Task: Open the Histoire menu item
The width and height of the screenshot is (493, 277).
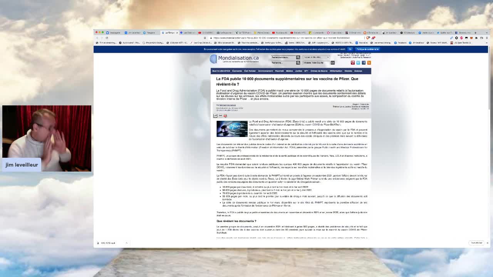Action: pyautogui.click(x=348, y=71)
